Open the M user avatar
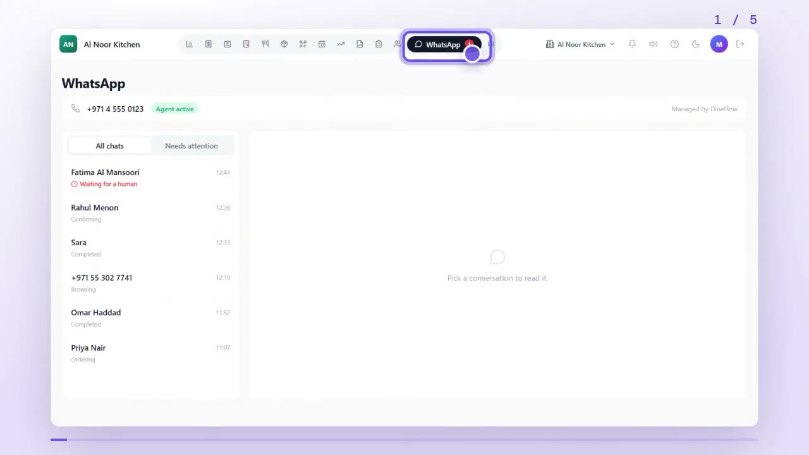 pyautogui.click(x=719, y=44)
